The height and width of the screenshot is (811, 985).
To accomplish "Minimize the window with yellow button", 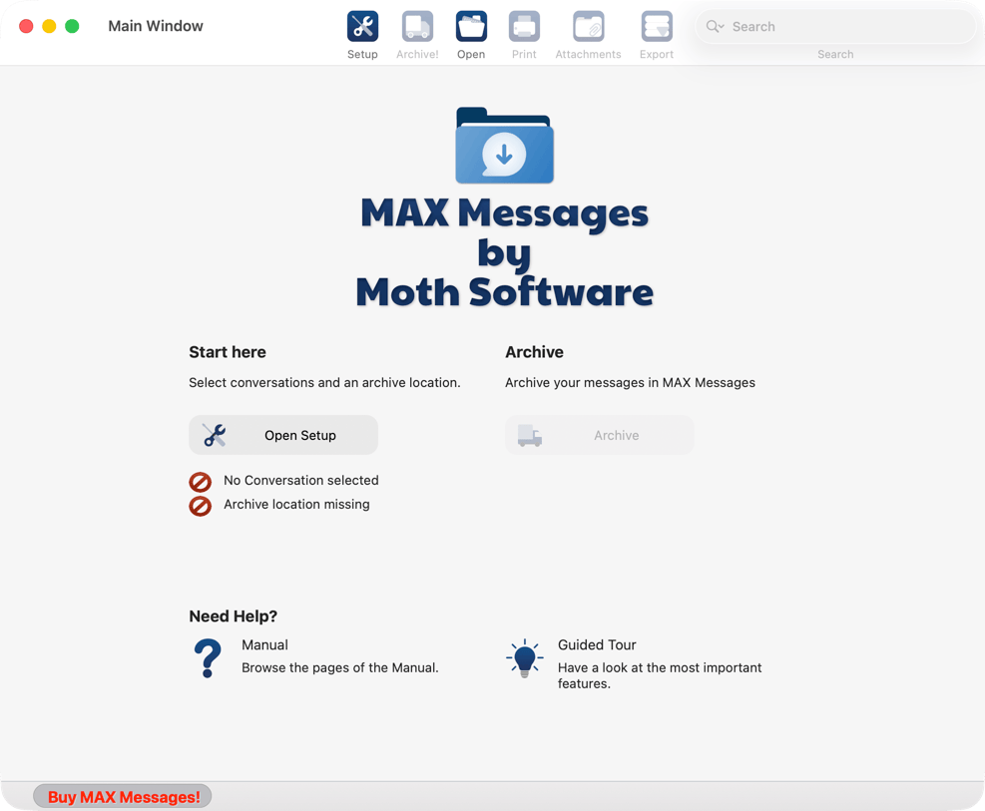I will 49,26.
